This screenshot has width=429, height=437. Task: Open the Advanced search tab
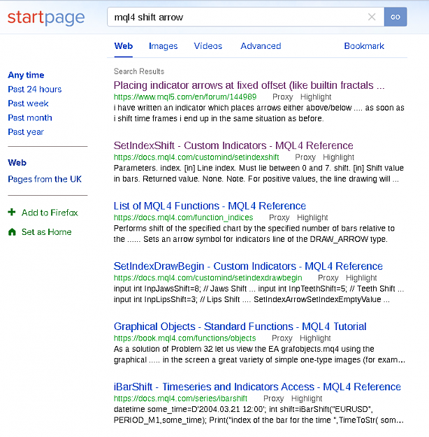[261, 46]
